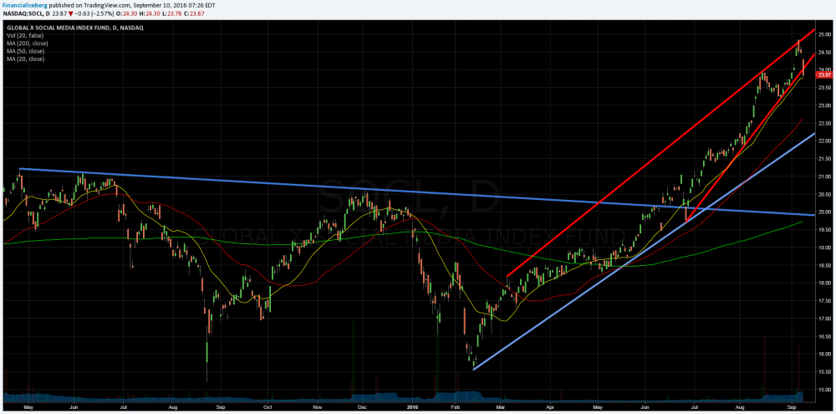This screenshot has width=836, height=414.
Task: Select the Vol (20, false) indicator label
Action: pos(25,35)
